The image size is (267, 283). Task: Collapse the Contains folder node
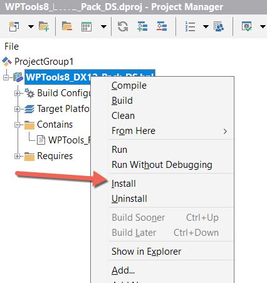coord(18,125)
